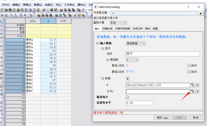Select column header C(Y) in worksheet

(64, 21)
